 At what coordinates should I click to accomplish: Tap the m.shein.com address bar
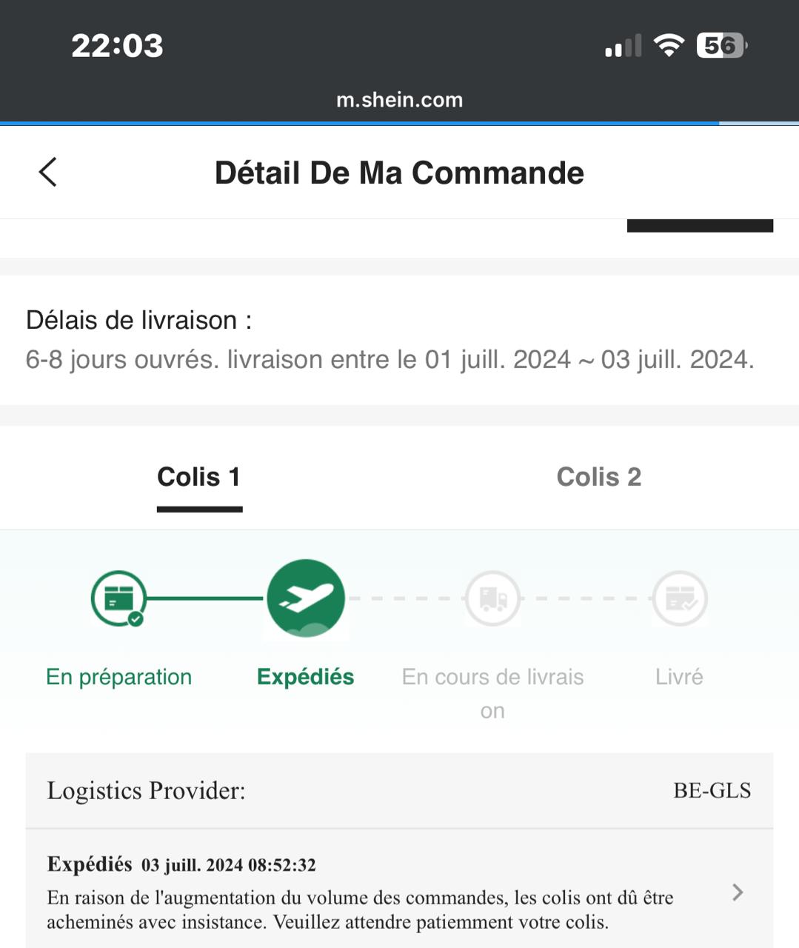400,100
